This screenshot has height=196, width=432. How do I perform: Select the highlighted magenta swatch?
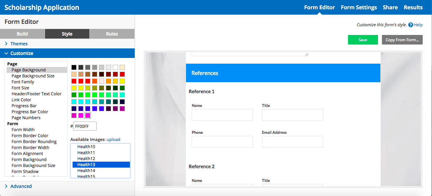pyautogui.click(x=88, y=115)
